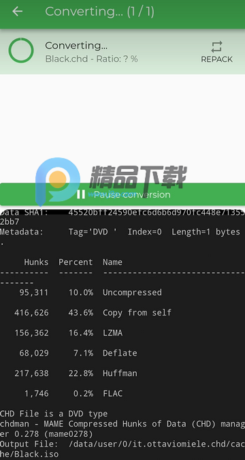The width and height of the screenshot is (245, 460).
Task: Click the Output File path line
Action: pos(122,449)
